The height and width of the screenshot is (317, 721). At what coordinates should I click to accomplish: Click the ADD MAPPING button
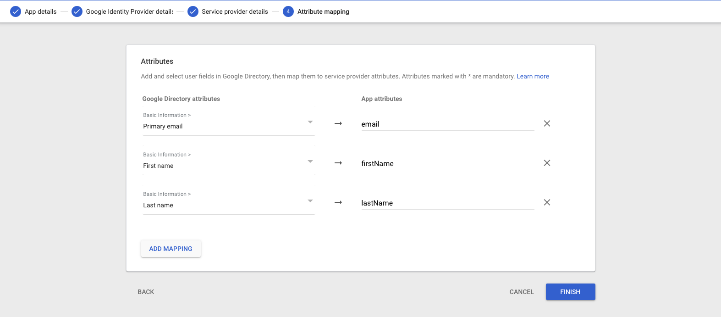click(171, 249)
